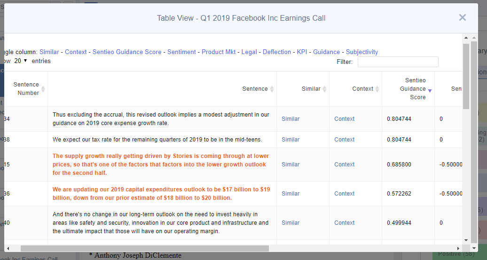Viewport: 487px width, 260px height.
Task: Toggle the Product Mkt column link
Action: 219,52
